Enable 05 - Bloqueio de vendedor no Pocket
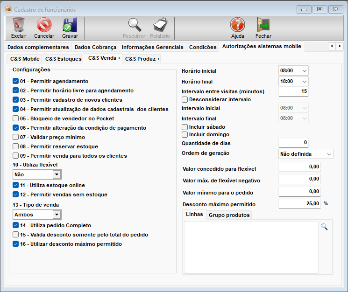This screenshot has width=348, height=292. tap(15, 118)
